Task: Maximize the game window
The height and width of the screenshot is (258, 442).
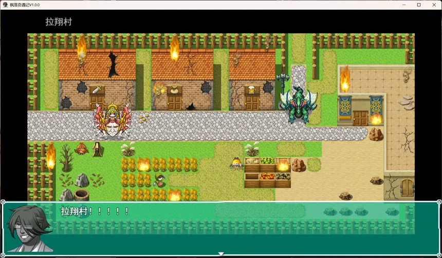Action: tap(419, 5)
